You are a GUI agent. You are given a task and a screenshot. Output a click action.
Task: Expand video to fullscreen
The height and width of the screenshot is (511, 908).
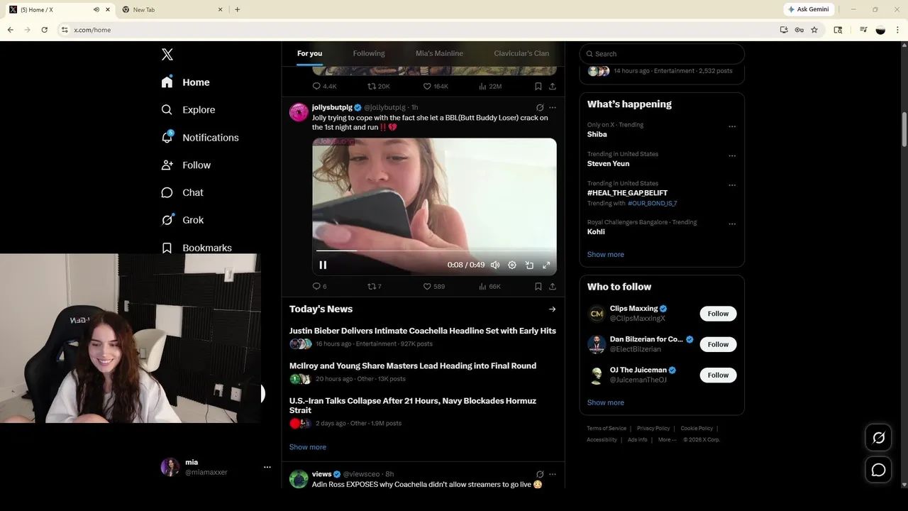point(546,265)
